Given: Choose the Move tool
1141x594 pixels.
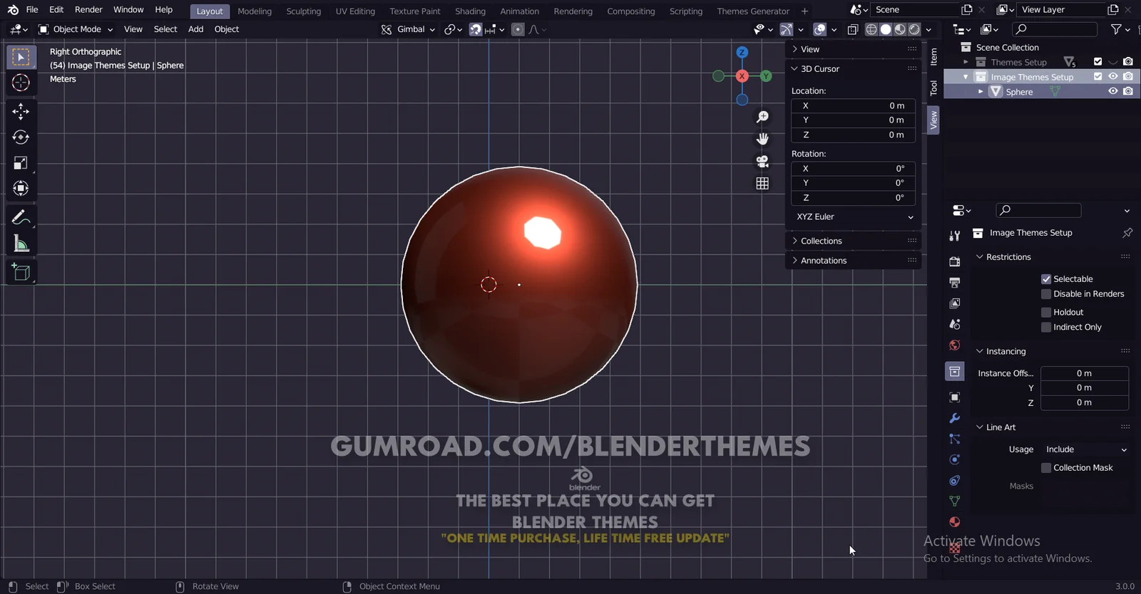Looking at the screenshot, I should (21, 111).
